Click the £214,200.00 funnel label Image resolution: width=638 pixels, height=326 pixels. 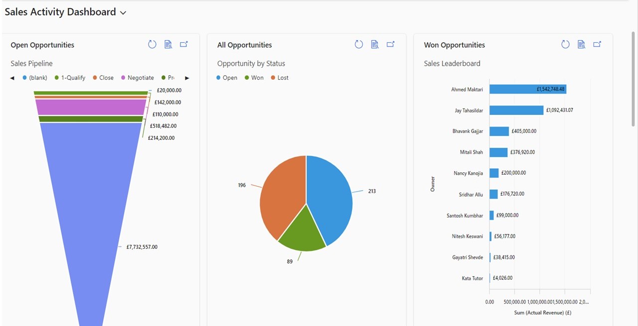pyautogui.click(x=161, y=138)
